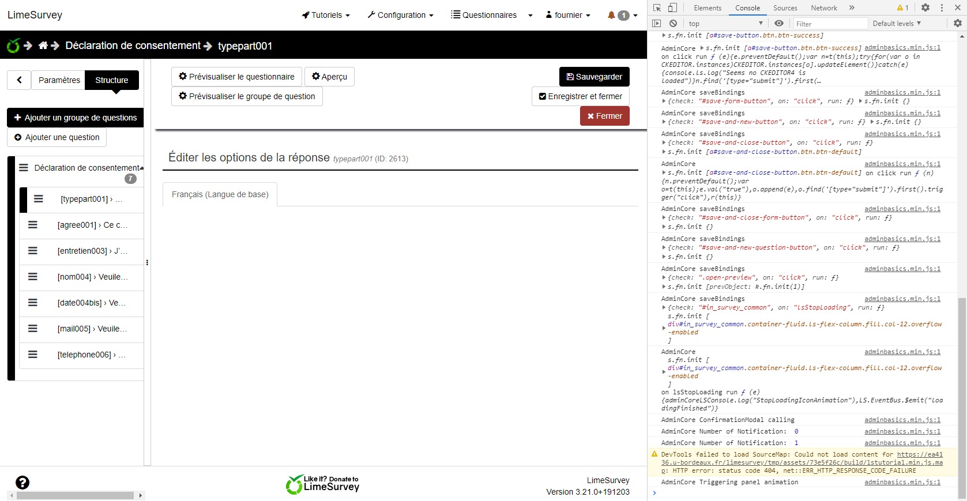The width and height of the screenshot is (967, 501).
Task: Expand the #save-form-button console object
Action: point(664,101)
